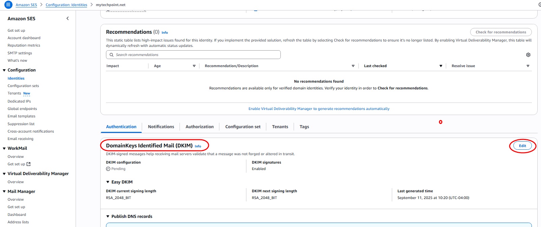Open Tenants in sidebar

14,93
